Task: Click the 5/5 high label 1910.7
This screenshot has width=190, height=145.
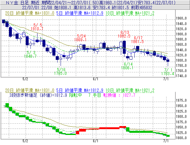Action: tap(37, 27)
